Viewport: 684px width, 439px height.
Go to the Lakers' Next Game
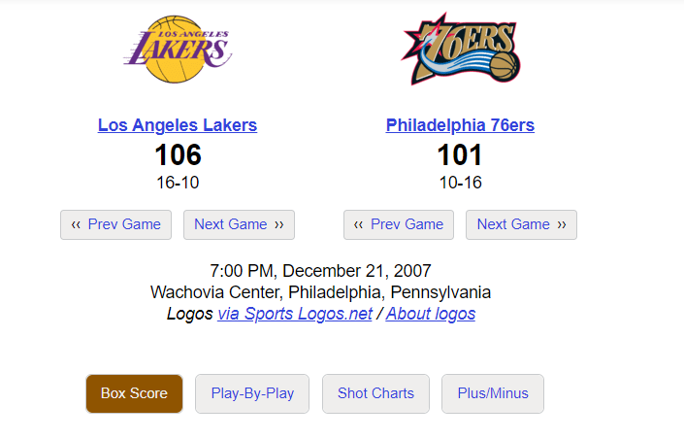coord(239,224)
